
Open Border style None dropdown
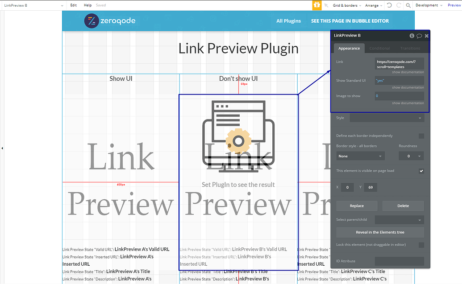point(360,156)
